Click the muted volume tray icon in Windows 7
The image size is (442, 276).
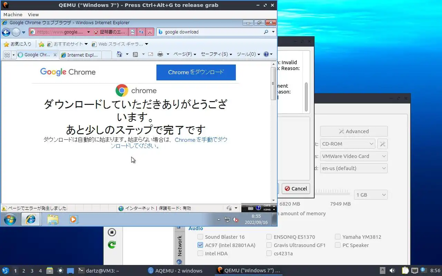(x=236, y=219)
